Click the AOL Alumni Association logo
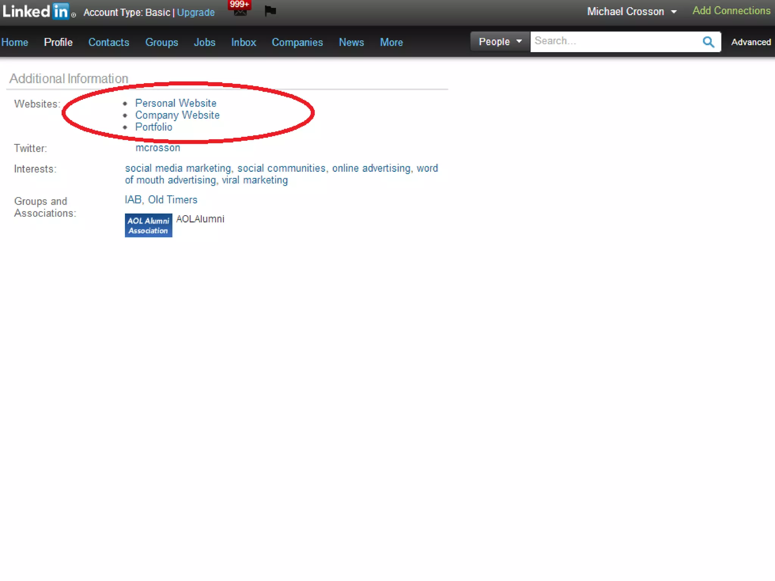The image size is (775, 581). [x=148, y=225]
